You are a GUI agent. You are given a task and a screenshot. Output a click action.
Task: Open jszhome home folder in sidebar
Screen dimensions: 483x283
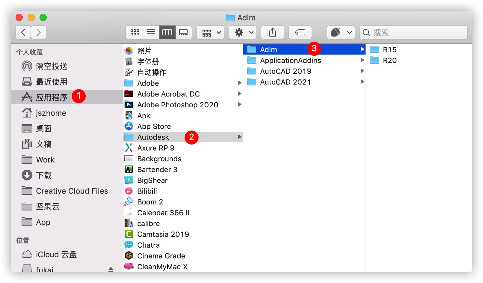pyautogui.click(x=67, y=113)
